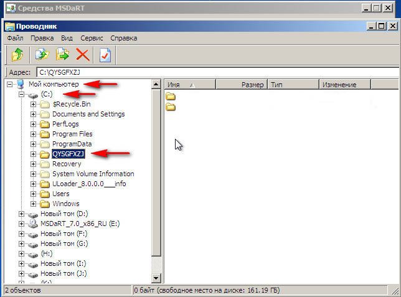401x297 pixels.
Task: Expand the Новый том (G:) drive
Action: (x=21, y=244)
